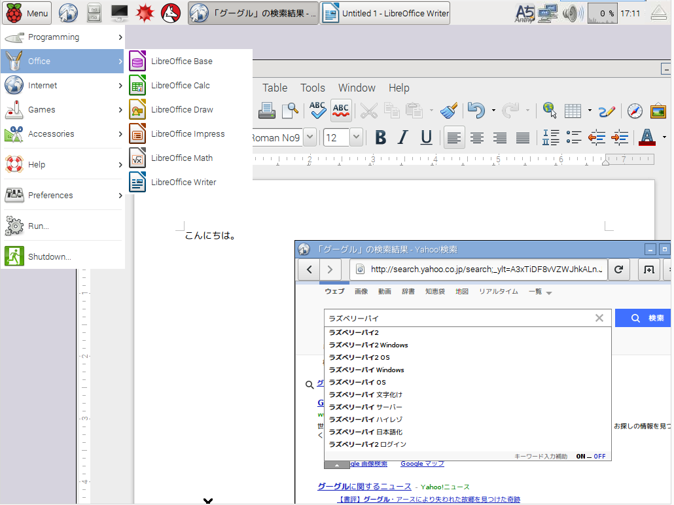Image resolution: width=674 pixels, height=505 pixels.
Task: Click volume speaker icon in panel
Action: pyautogui.click(x=573, y=13)
